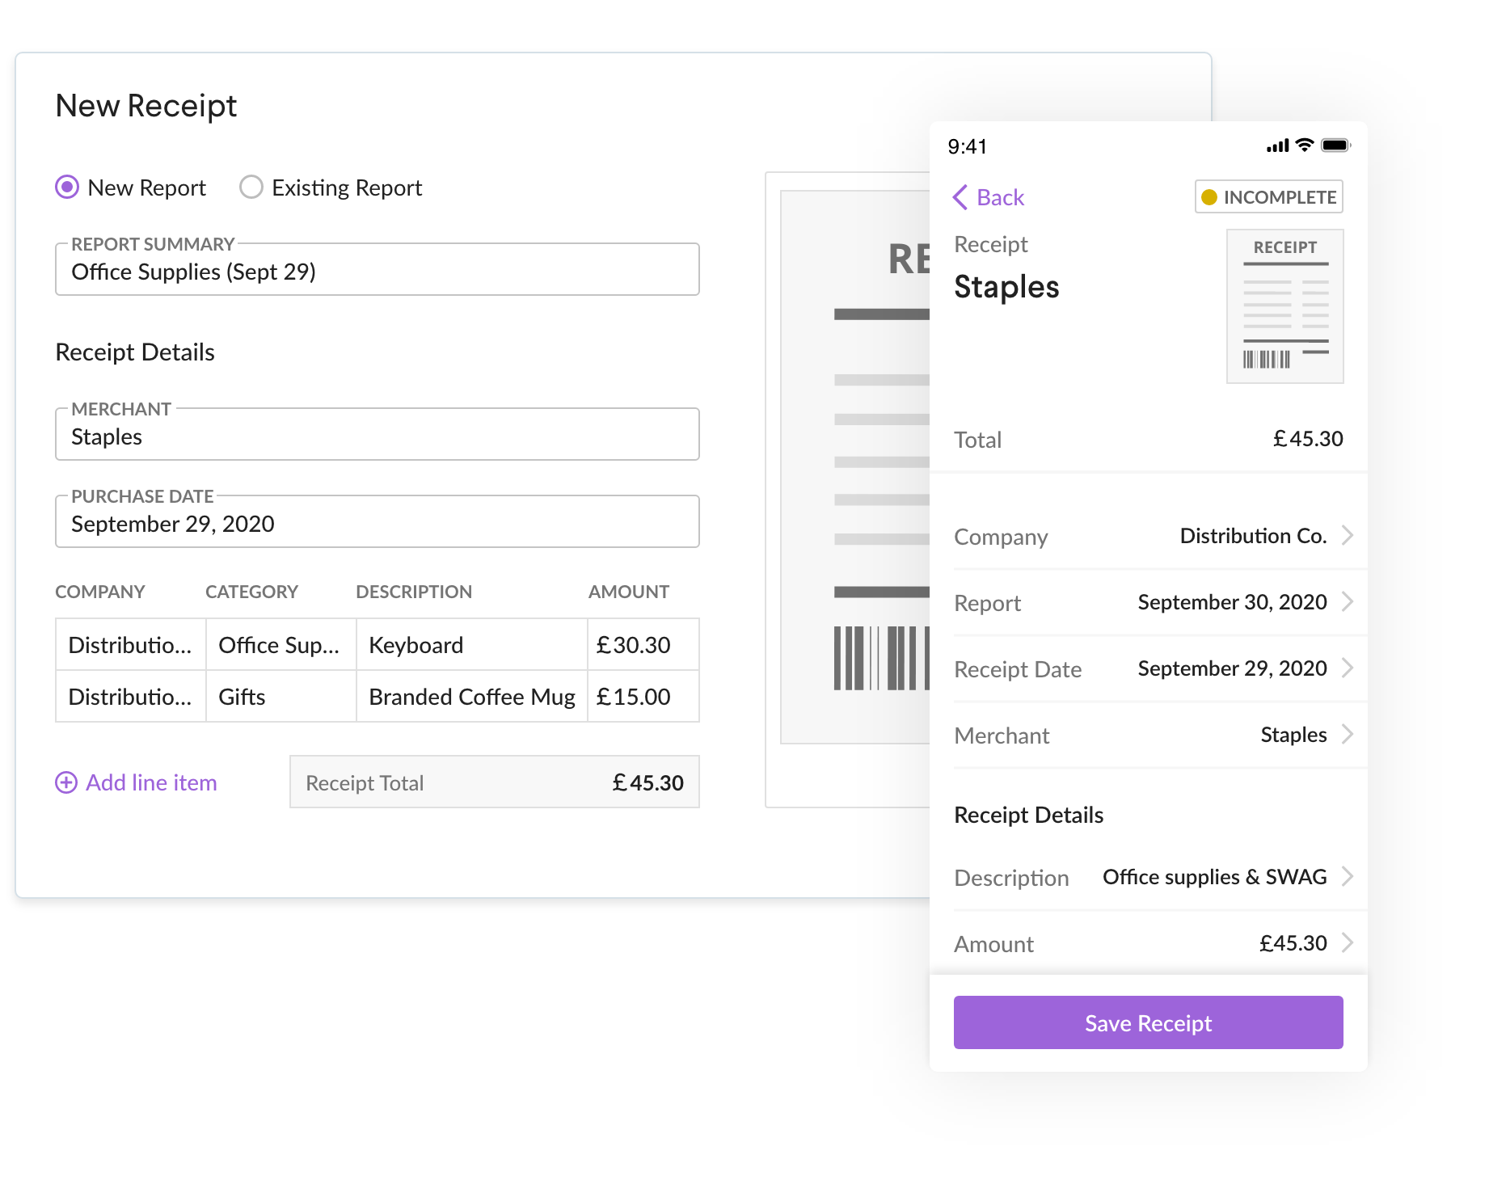Click the plus icon for adding line item
Viewport: 1489px width, 1193px height.
(x=66, y=782)
